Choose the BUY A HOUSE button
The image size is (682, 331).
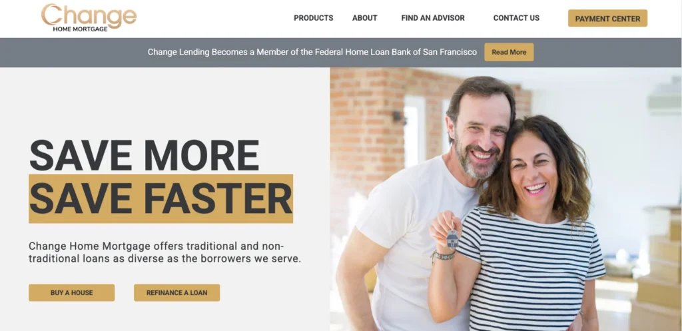tap(72, 293)
